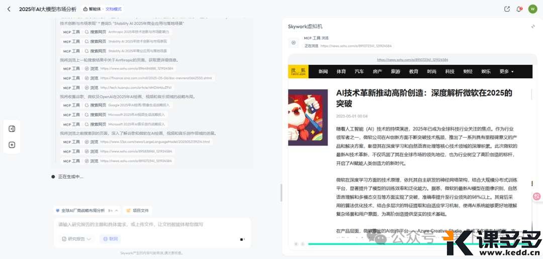Click the article date 2025-05-01
This screenshot has height=259, width=543.
352,116
